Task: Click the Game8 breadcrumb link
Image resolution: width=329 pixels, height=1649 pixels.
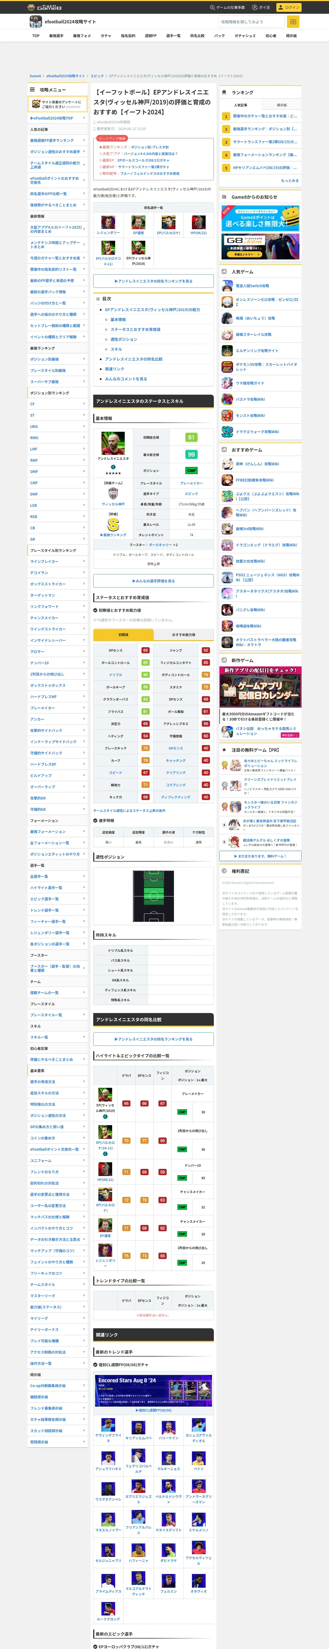Action: click(35, 76)
